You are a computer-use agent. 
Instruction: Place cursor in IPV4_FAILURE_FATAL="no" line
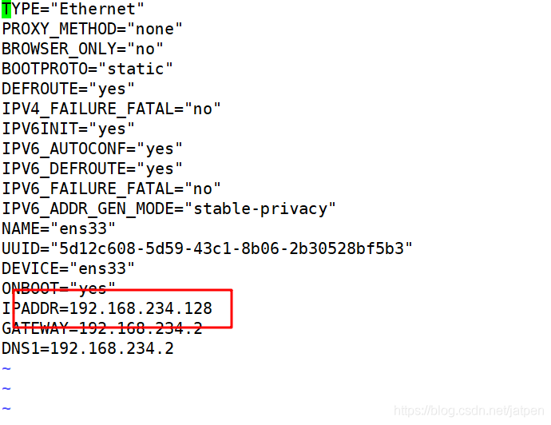click(x=111, y=109)
